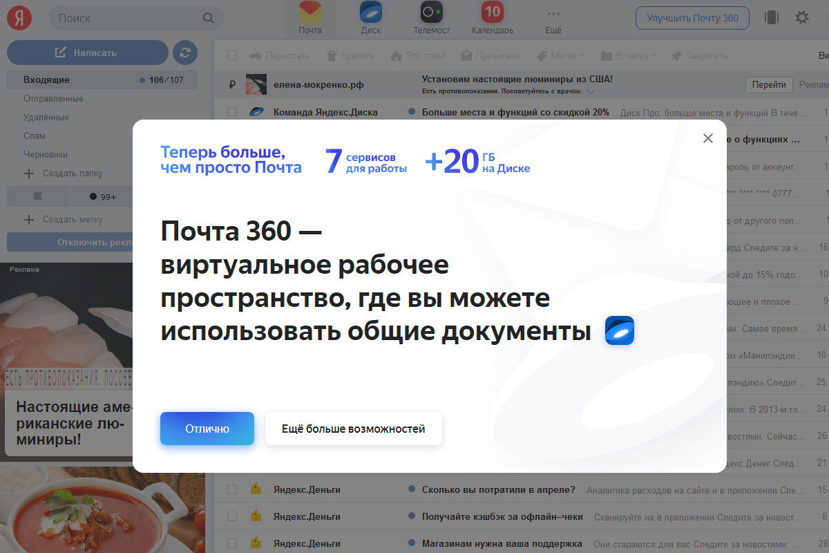This screenshot has height=553, width=829.
Task: Open Магазинам нужна ваша поддержка message
Action: (x=502, y=543)
